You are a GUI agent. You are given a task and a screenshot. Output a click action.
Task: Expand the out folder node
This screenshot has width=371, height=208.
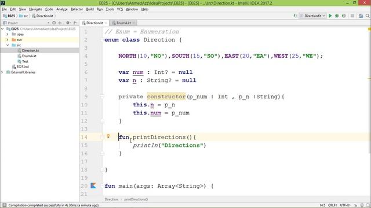[x=8, y=40]
